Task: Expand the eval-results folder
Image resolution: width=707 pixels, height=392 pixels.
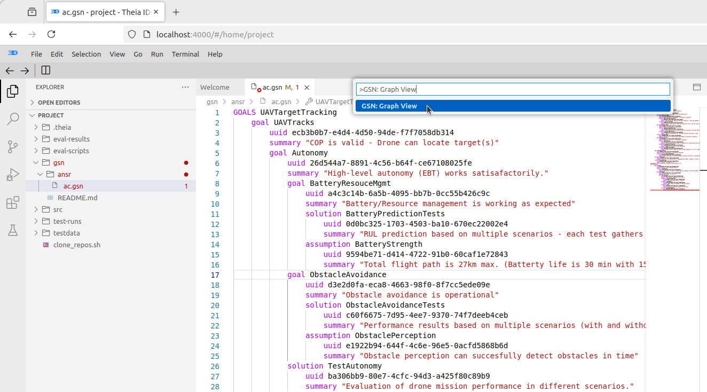Action: click(x=36, y=139)
